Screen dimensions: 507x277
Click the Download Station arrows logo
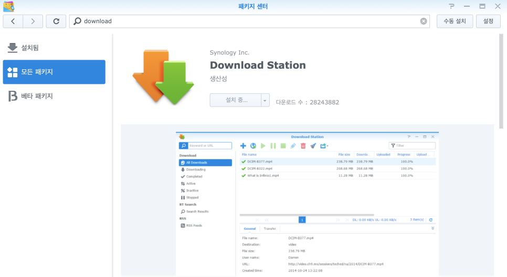pyautogui.click(x=163, y=77)
